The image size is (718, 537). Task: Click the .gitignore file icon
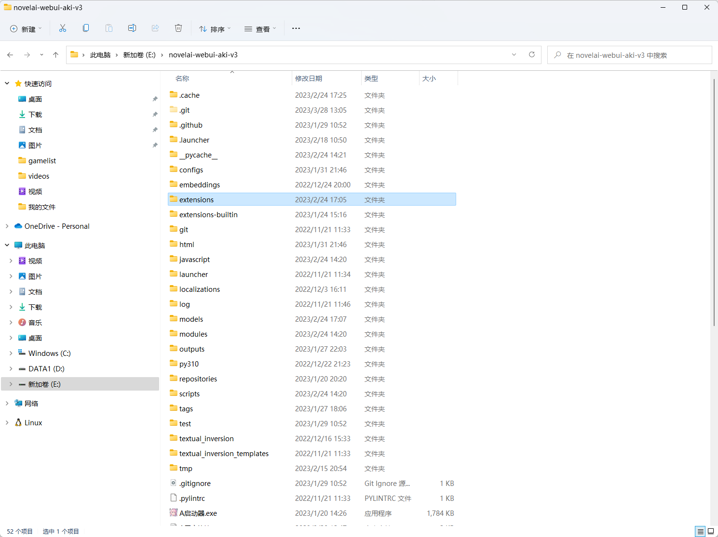(x=174, y=483)
